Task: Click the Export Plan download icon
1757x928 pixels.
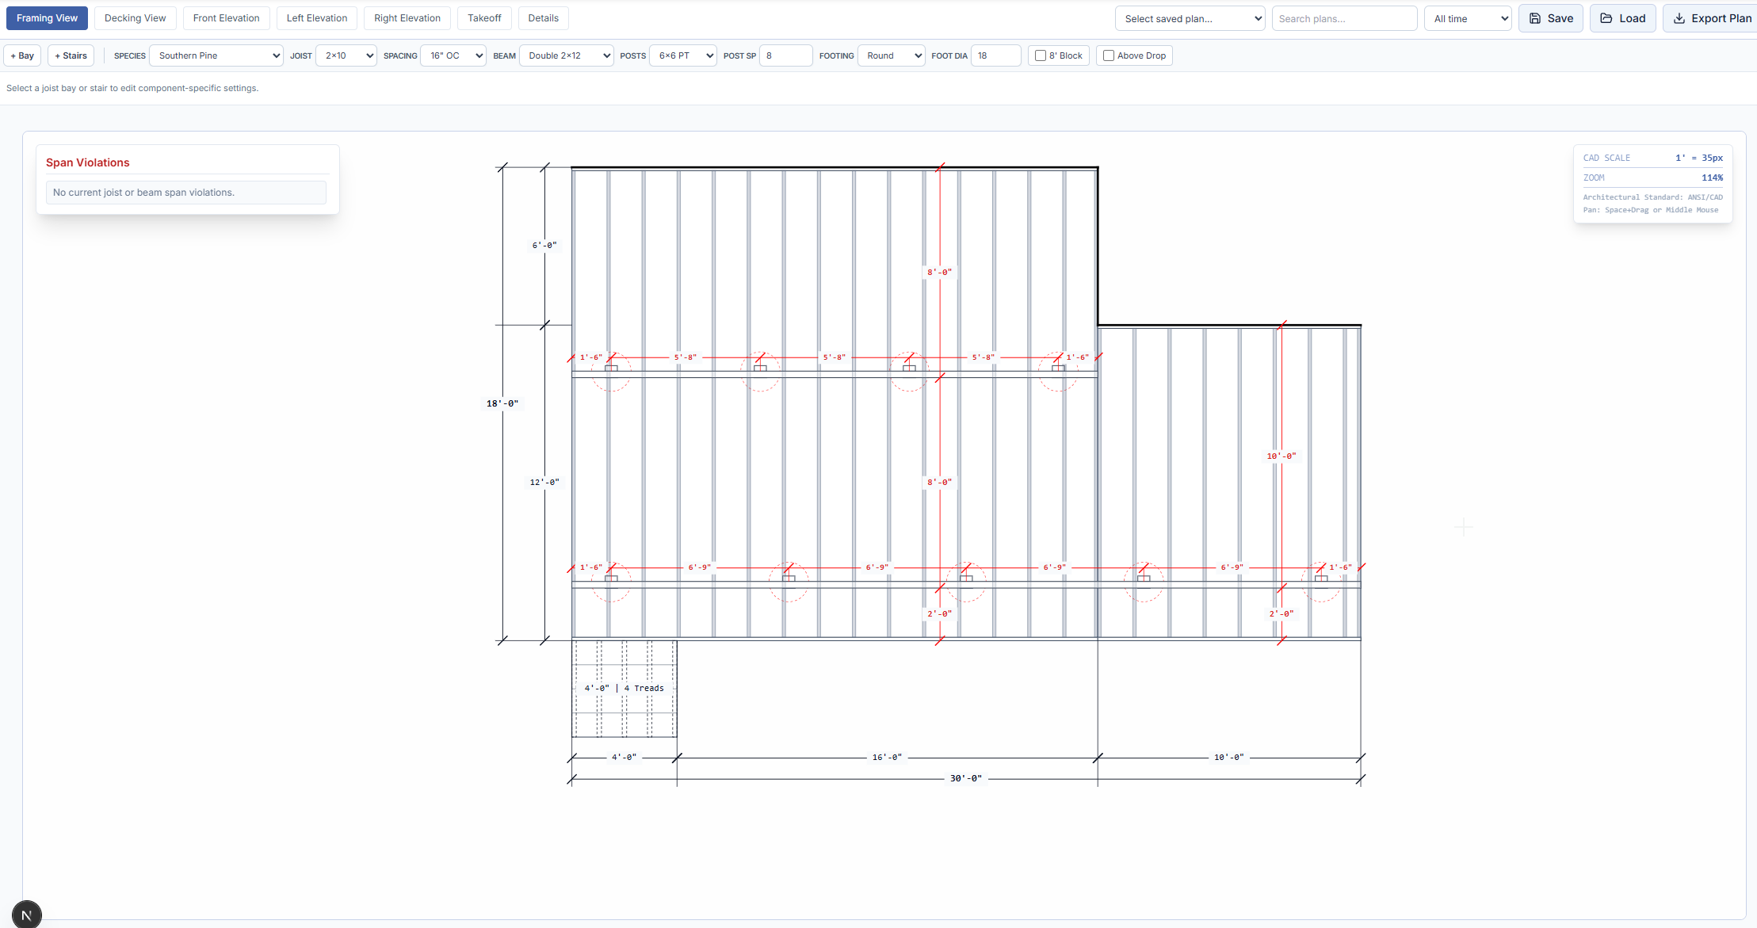Action: pyautogui.click(x=1678, y=17)
